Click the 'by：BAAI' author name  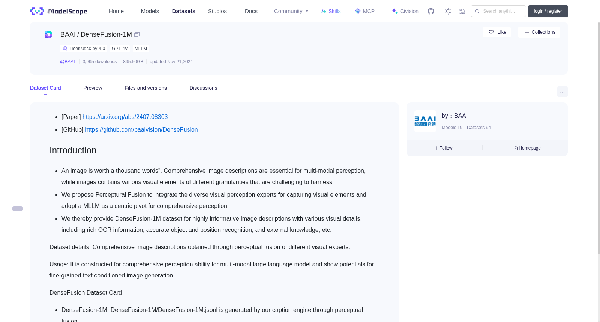point(454,116)
